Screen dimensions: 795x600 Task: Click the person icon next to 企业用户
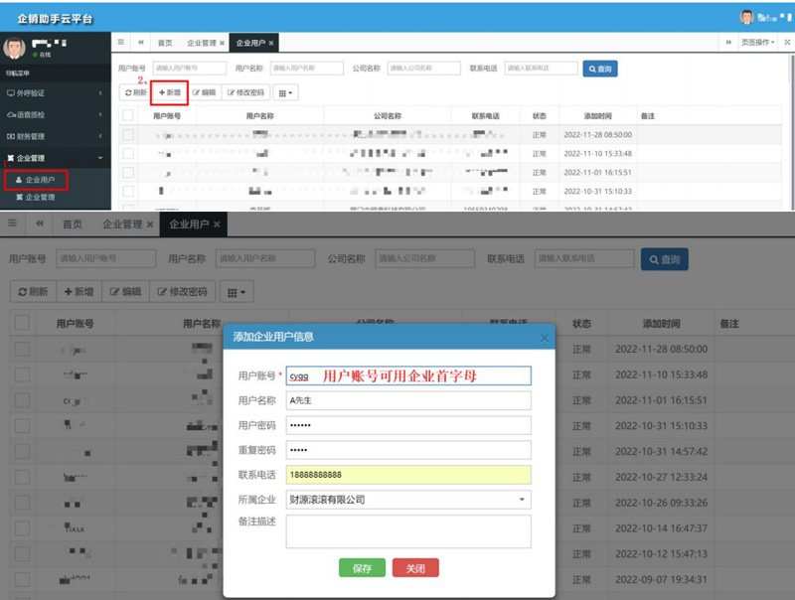coord(18,180)
